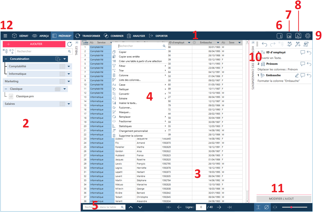Collapse the Tables side panel
This screenshot has height=212, width=323.
coord(77,43)
